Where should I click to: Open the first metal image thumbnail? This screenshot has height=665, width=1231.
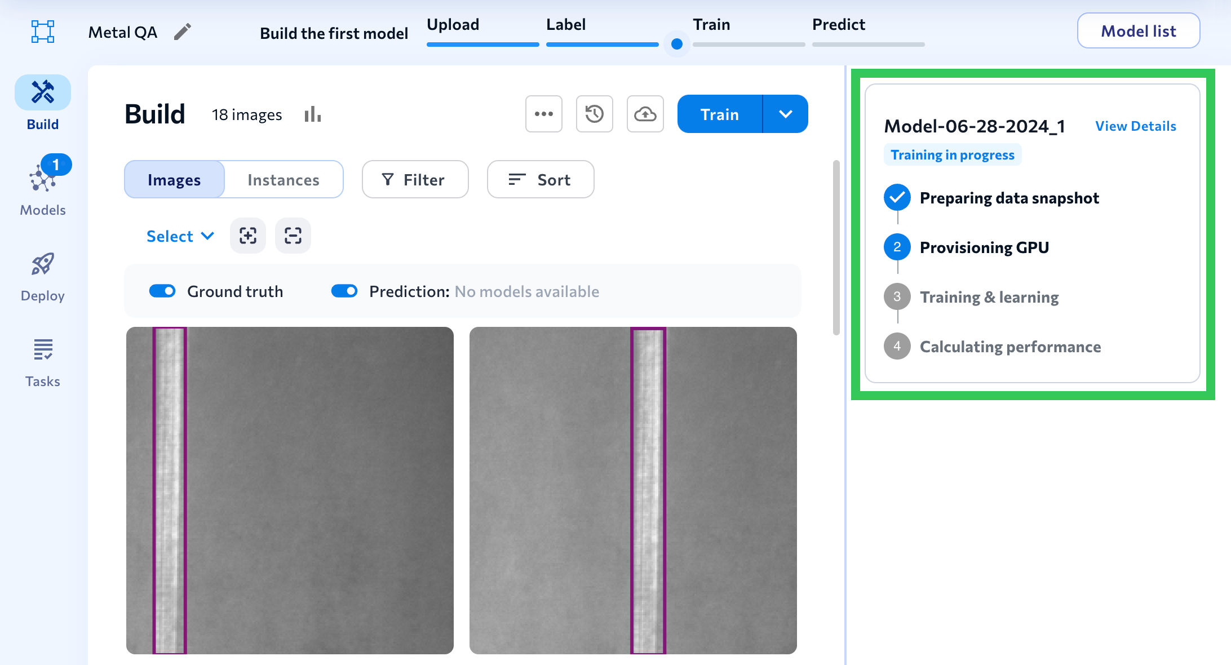[290, 490]
